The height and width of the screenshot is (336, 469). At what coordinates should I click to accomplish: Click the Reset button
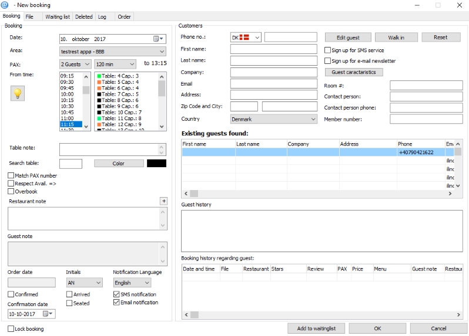click(441, 37)
